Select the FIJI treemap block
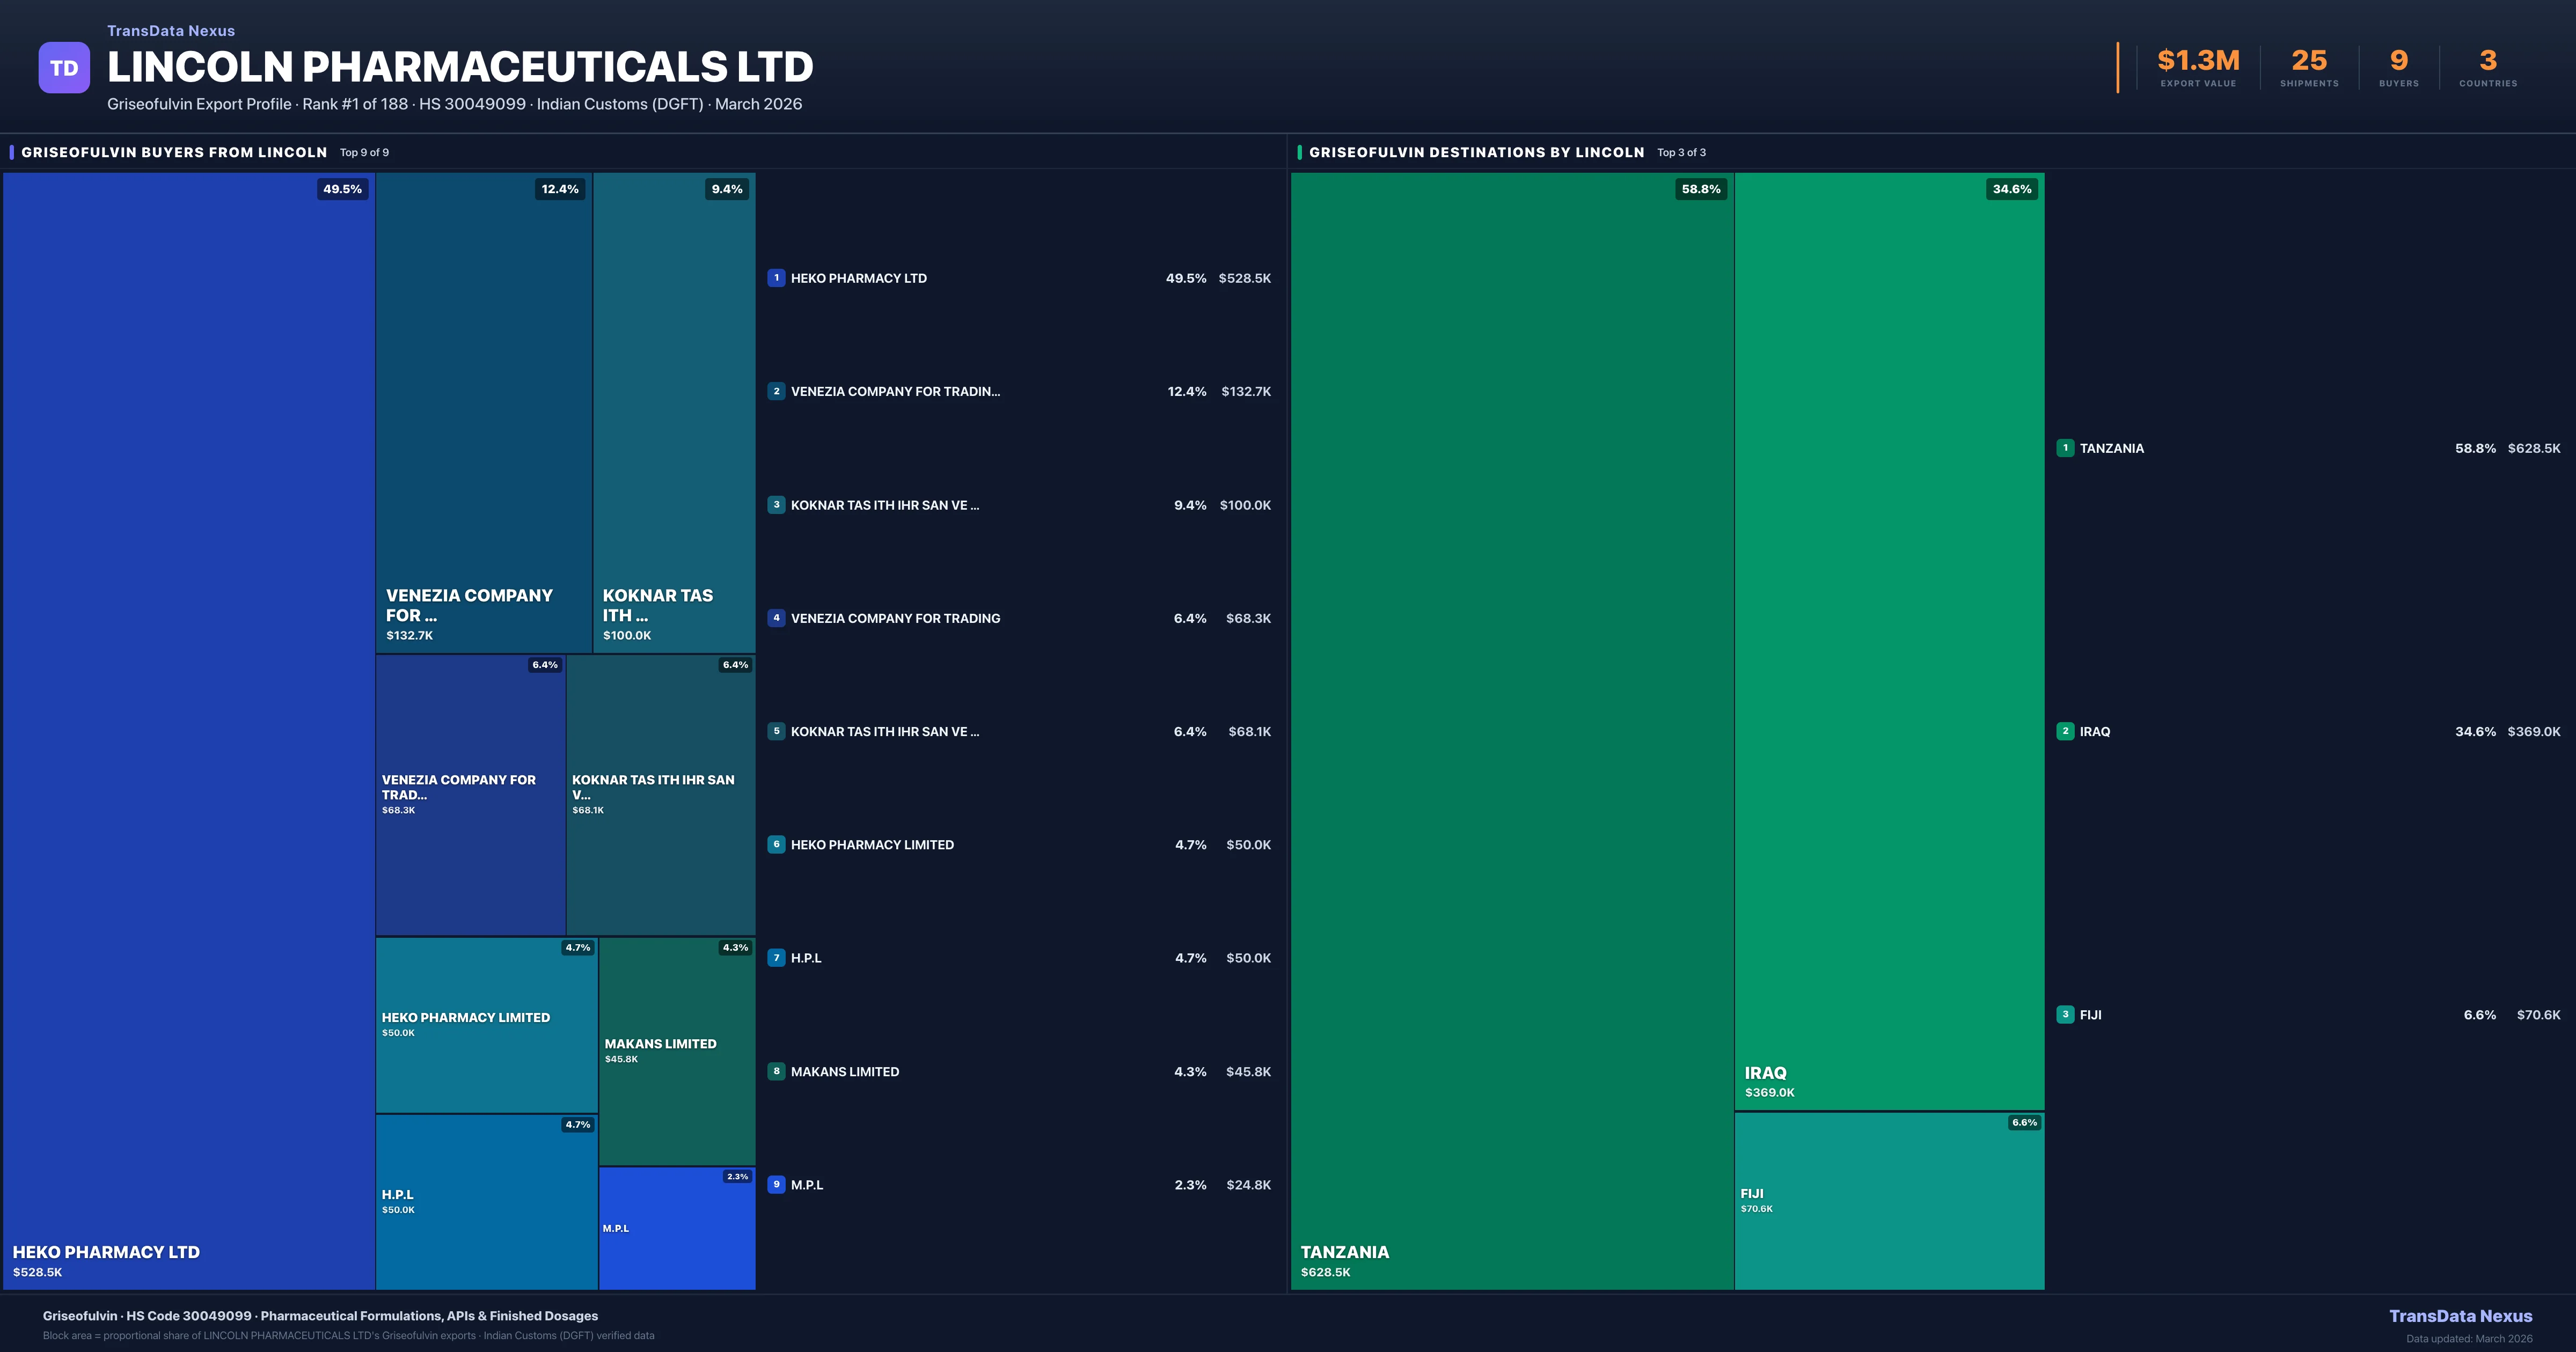Viewport: 2576px width, 1352px height. [1888, 1200]
